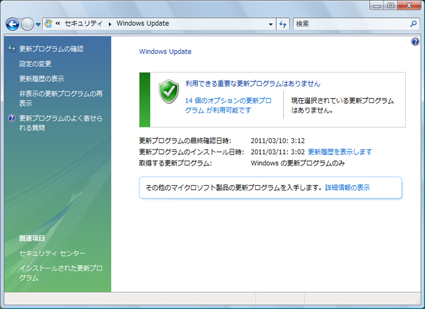Click the address bar refresh button

tap(283, 24)
